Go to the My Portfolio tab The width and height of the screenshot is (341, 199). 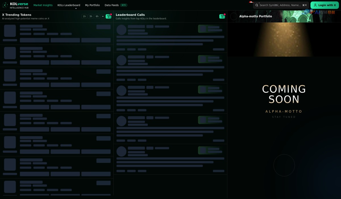pos(92,5)
